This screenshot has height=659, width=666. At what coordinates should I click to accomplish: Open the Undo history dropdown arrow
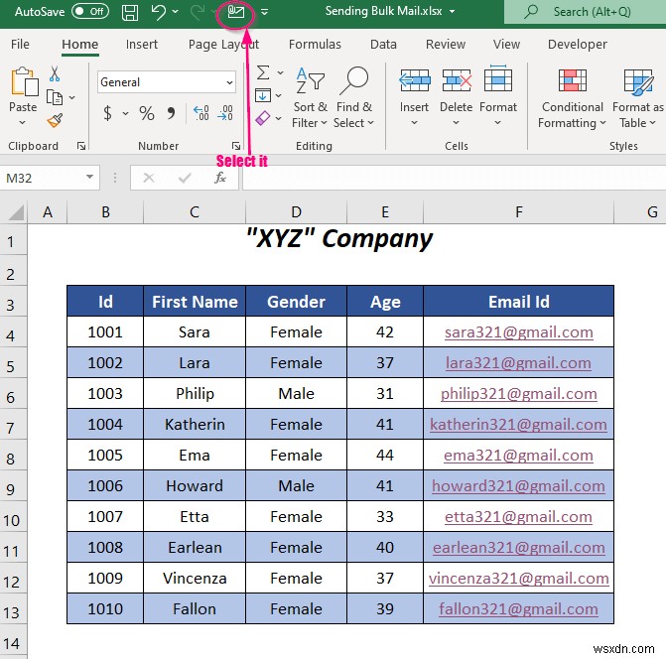(x=175, y=12)
